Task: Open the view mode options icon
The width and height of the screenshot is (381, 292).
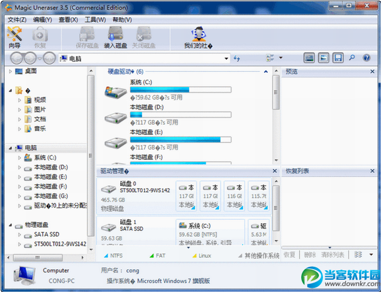Action: pos(270,58)
